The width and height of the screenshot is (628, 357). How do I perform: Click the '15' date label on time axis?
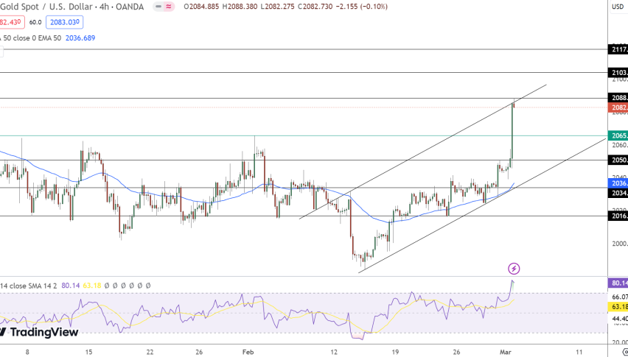pos(88,352)
